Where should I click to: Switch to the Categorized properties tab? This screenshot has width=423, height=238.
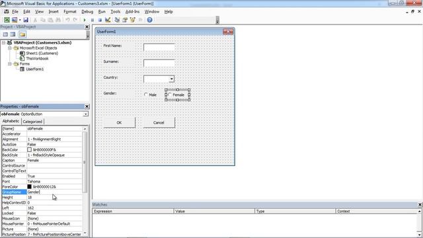click(32, 122)
